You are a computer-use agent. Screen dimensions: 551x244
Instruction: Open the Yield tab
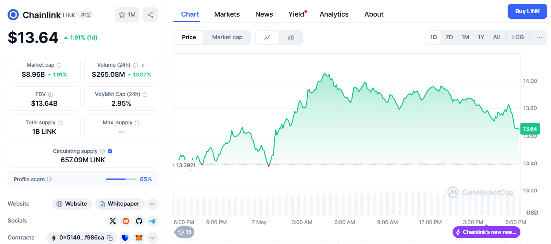tap(297, 14)
